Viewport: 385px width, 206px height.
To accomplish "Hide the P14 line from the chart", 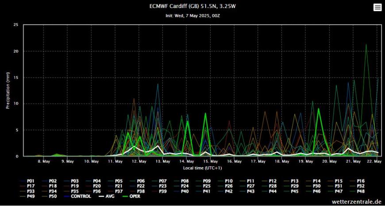I will [314, 181].
